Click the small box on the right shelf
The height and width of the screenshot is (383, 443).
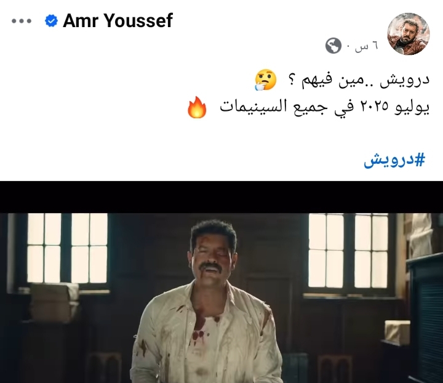(x=397, y=332)
